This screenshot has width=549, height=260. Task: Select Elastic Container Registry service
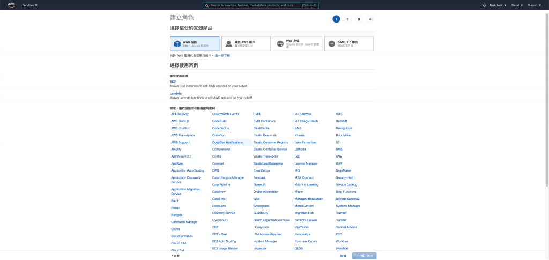click(x=271, y=143)
